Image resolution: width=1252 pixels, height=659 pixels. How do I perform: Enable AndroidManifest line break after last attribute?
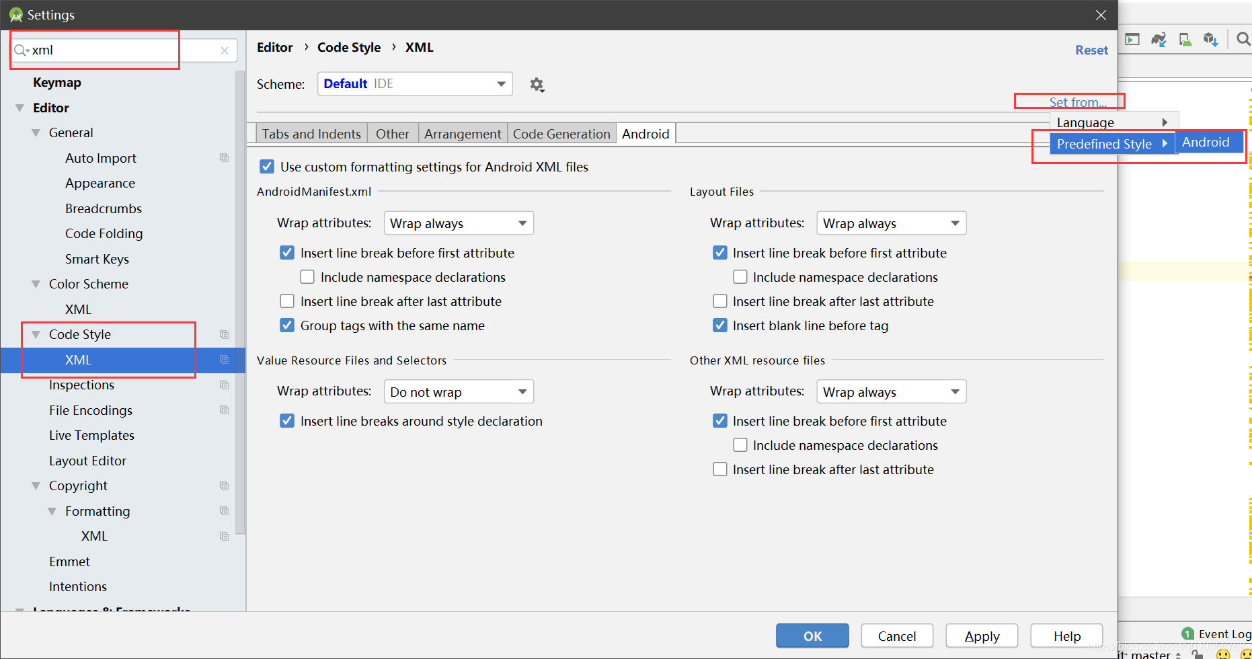click(287, 301)
